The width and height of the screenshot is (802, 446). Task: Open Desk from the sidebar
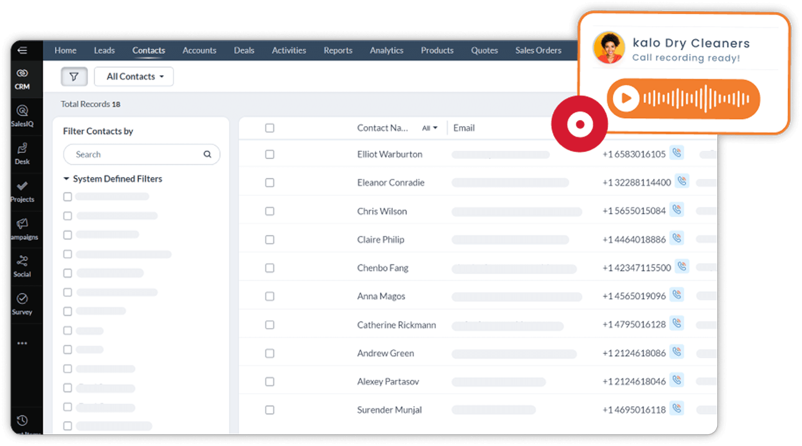[x=22, y=154]
